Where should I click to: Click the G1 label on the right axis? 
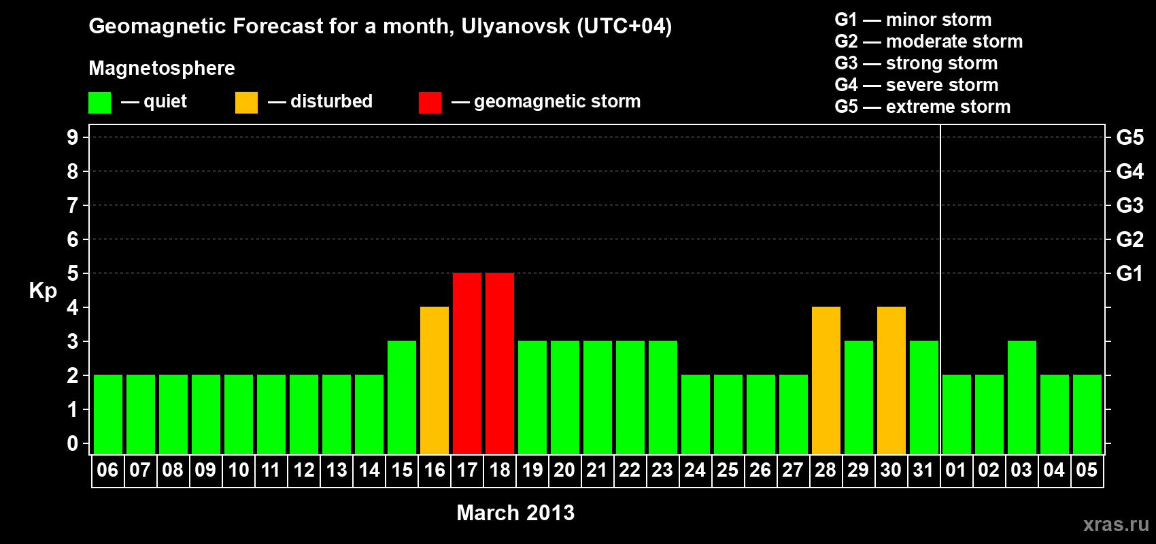click(x=1130, y=273)
